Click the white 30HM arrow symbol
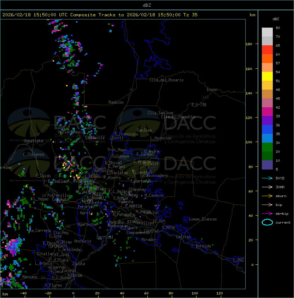Image resolution: width=294 pixels, height=298 pixels. coord(267,187)
